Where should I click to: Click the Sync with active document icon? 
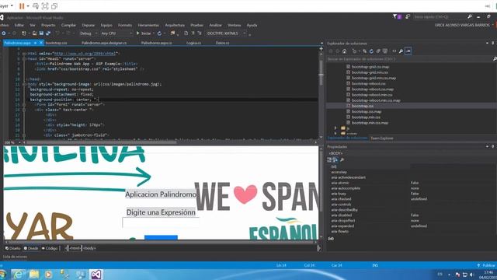[364, 51]
